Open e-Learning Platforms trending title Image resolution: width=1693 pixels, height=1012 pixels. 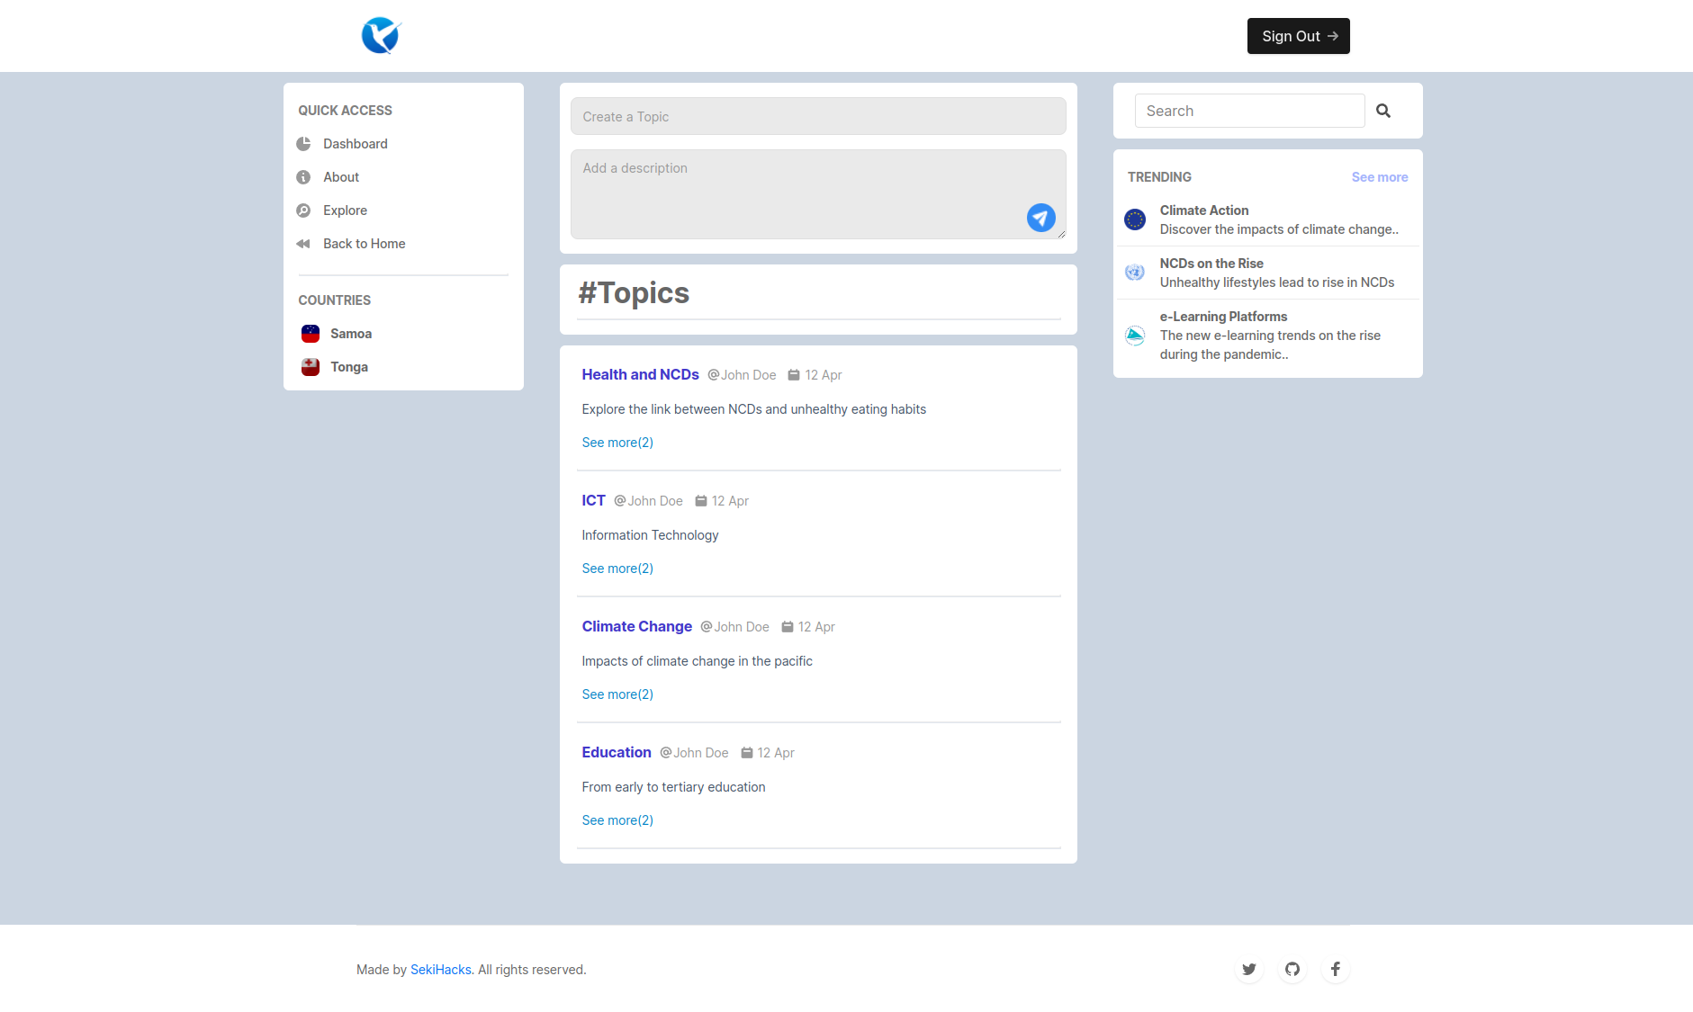pyautogui.click(x=1223, y=317)
